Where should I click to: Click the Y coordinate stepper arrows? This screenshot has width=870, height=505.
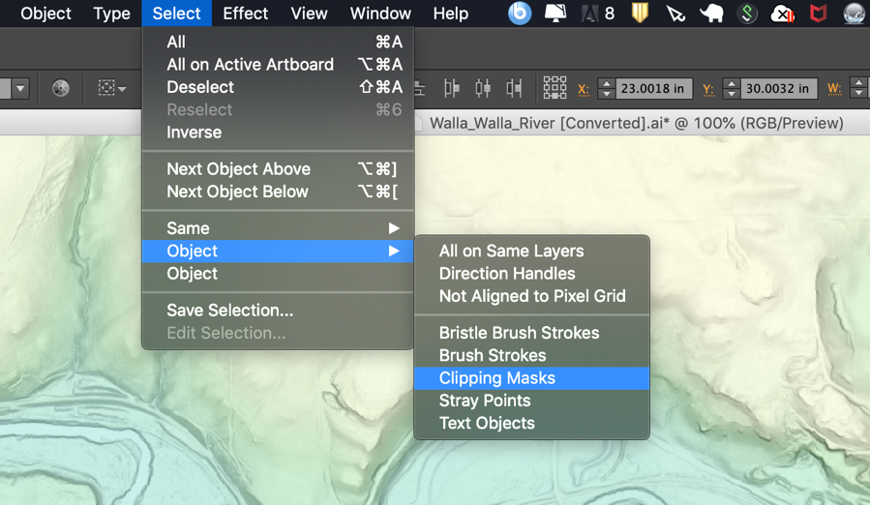732,88
